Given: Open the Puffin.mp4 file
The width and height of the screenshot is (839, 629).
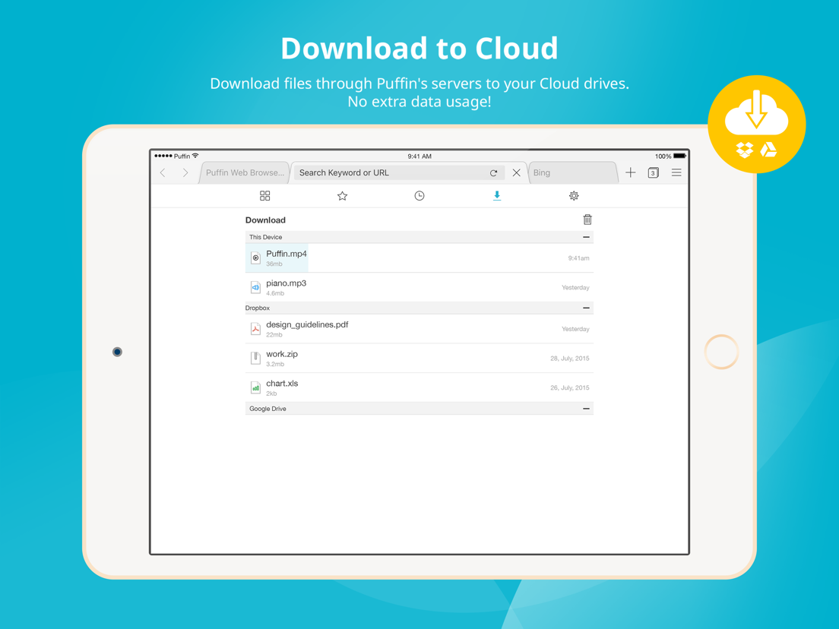Looking at the screenshot, I should (x=419, y=258).
